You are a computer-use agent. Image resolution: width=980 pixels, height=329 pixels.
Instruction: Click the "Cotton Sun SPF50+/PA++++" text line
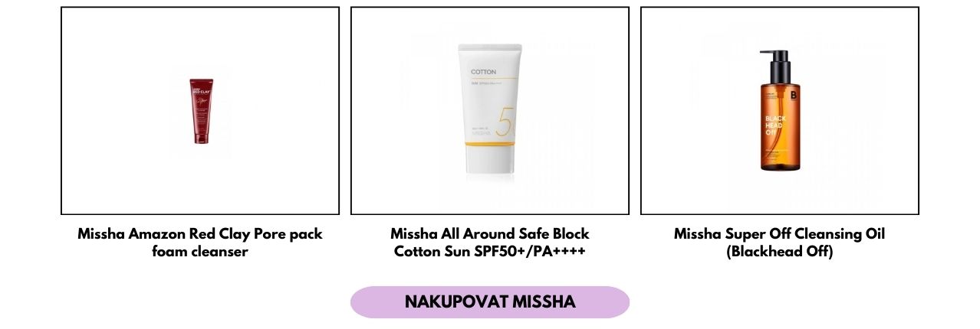tap(490, 251)
